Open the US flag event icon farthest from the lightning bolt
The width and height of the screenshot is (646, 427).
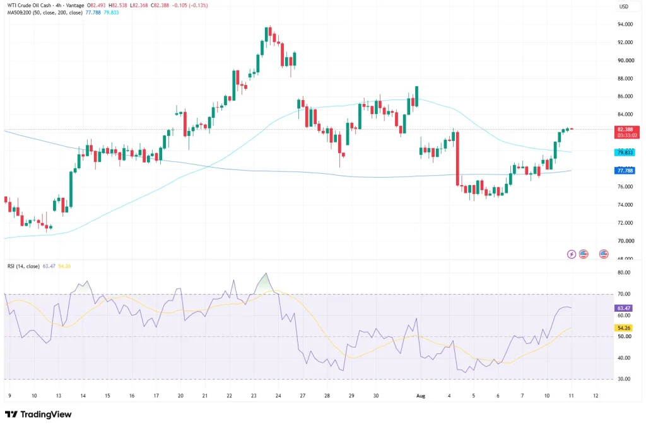pos(604,254)
